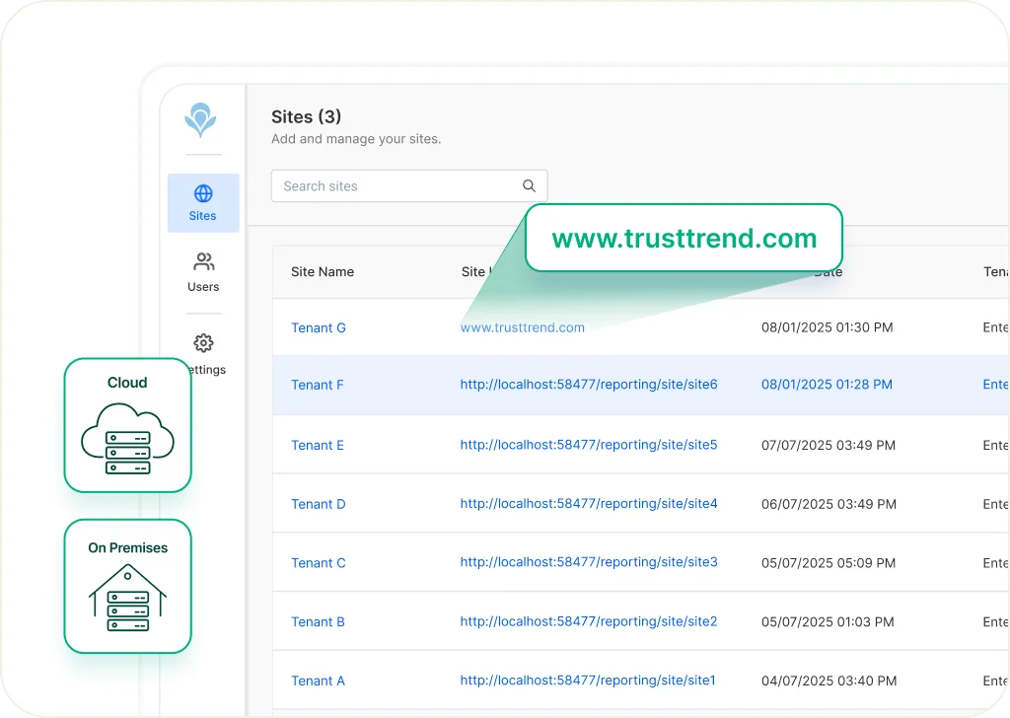Select the Sites globe icon in sidebar
The image size is (1010, 718).
[x=202, y=192]
